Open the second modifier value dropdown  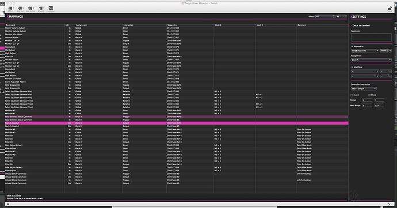[x=386, y=76]
